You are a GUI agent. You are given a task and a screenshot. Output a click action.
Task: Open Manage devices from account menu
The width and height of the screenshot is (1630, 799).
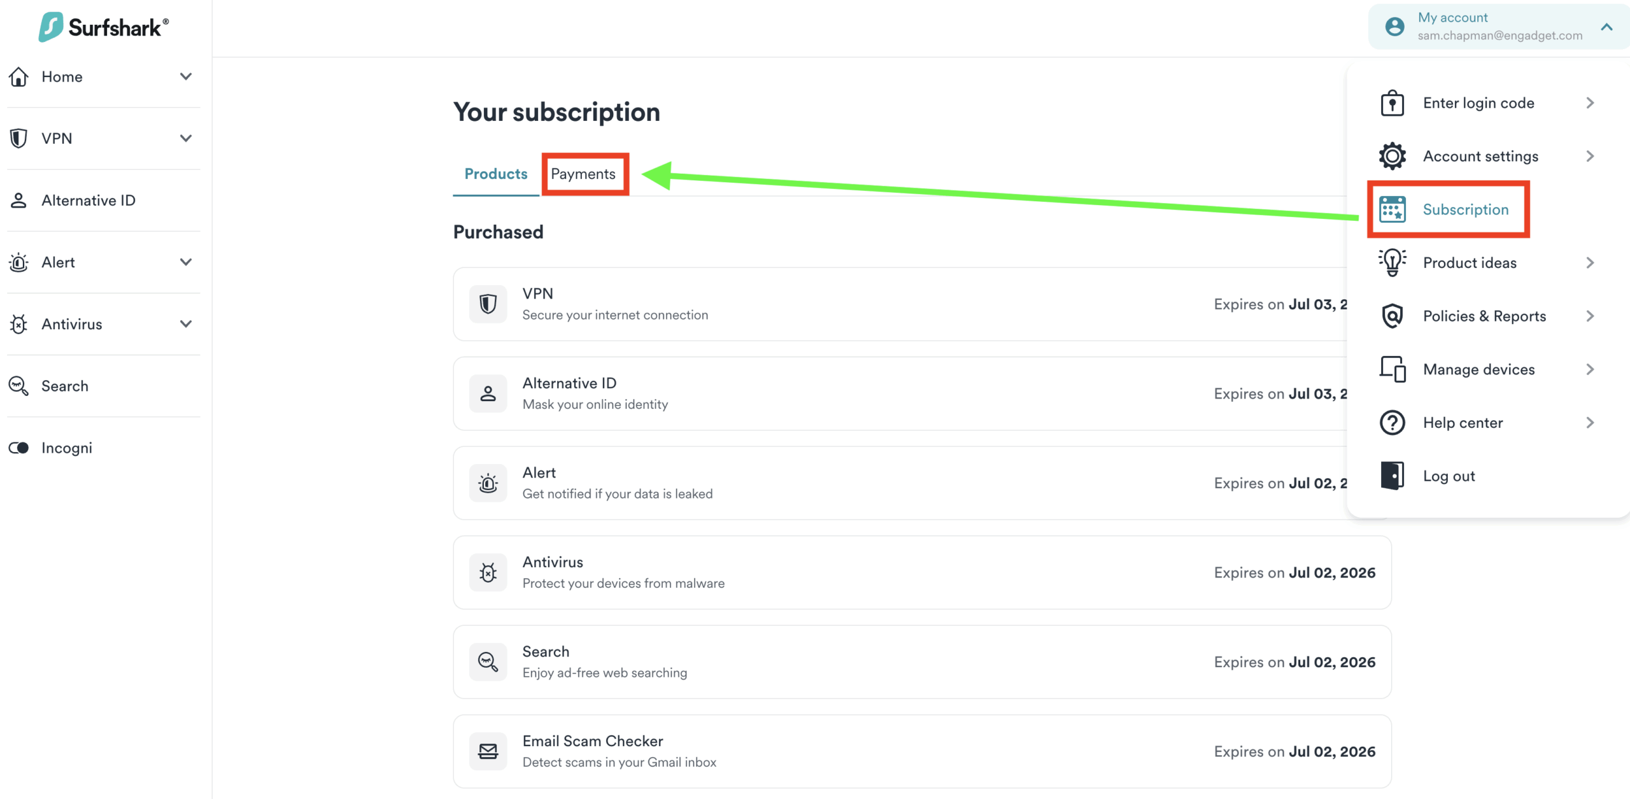(x=1479, y=369)
